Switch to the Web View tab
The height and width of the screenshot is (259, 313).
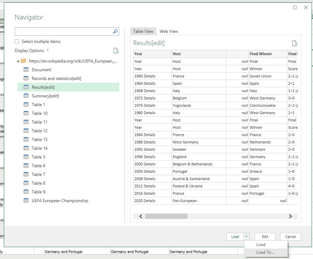click(169, 31)
